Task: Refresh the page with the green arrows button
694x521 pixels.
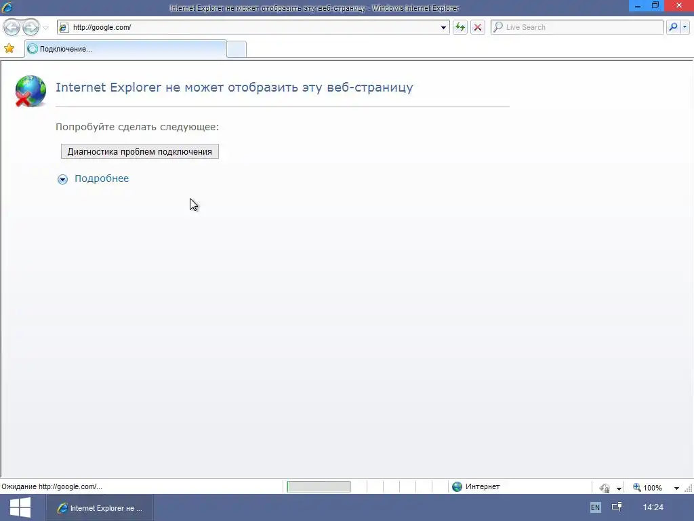Action: click(460, 27)
